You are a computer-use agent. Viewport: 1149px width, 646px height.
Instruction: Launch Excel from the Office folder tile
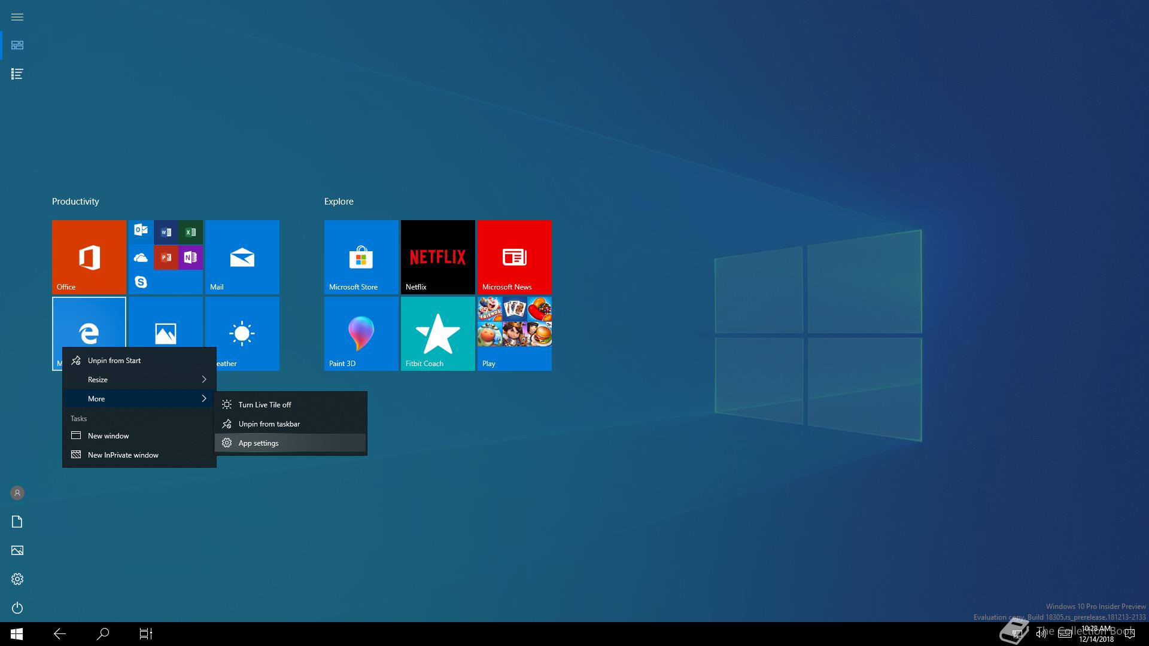pos(190,231)
